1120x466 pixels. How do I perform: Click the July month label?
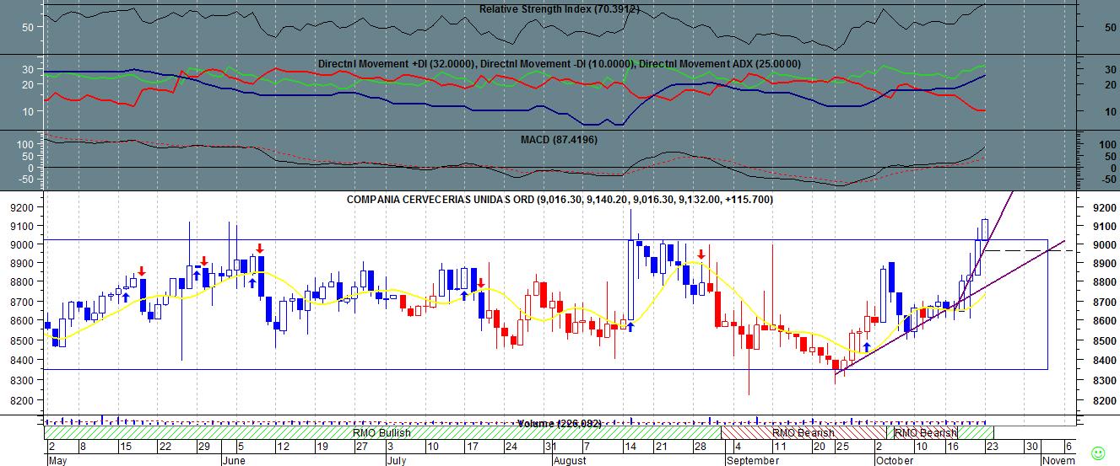(397, 460)
